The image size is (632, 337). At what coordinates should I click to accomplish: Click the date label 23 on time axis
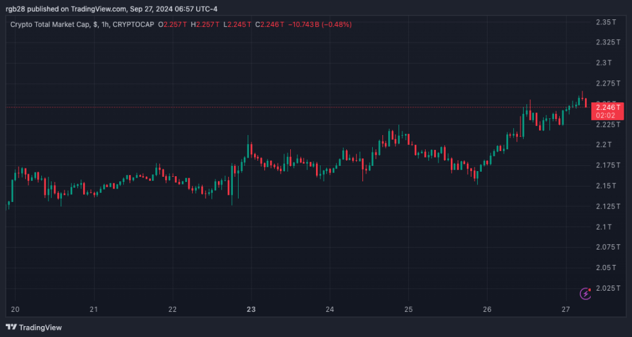tap(251, 309)
